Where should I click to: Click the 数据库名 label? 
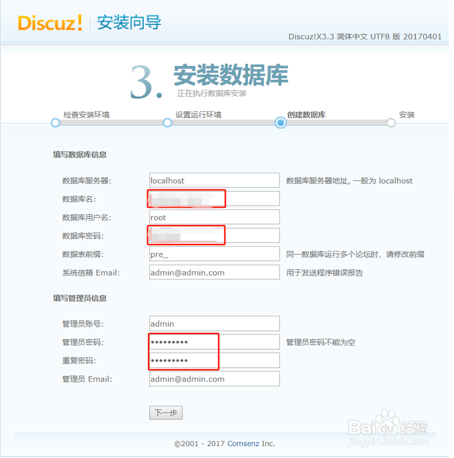click(x=79, y=199)
